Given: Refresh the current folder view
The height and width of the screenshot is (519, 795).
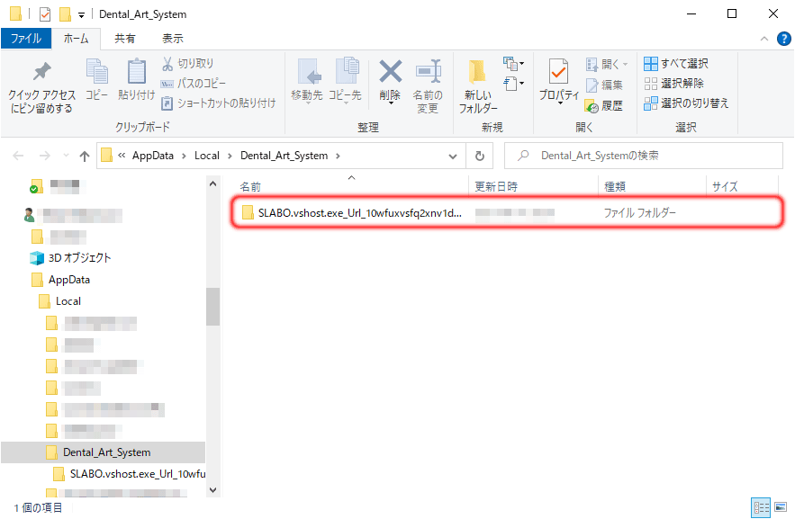Looking at the screenshot, I should (x=479, y=156).
